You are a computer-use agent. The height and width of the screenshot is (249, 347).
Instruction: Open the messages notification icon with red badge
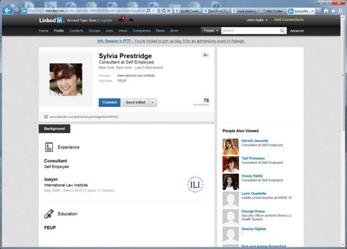click(121, 19)
